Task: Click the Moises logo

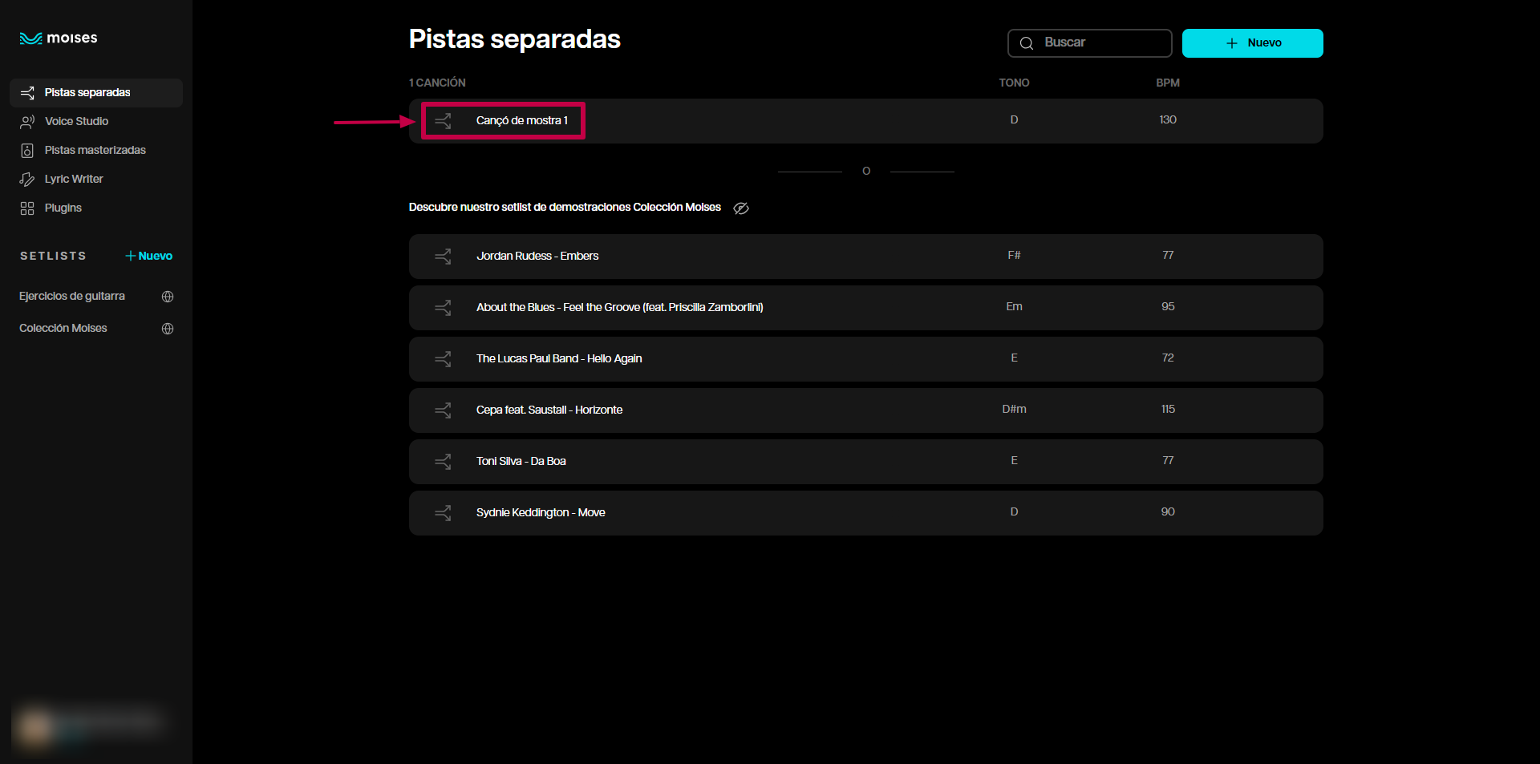Action: click(59, 38)
